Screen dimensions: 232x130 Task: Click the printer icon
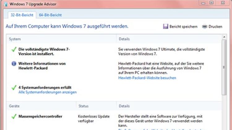click(x=205, y=27)
